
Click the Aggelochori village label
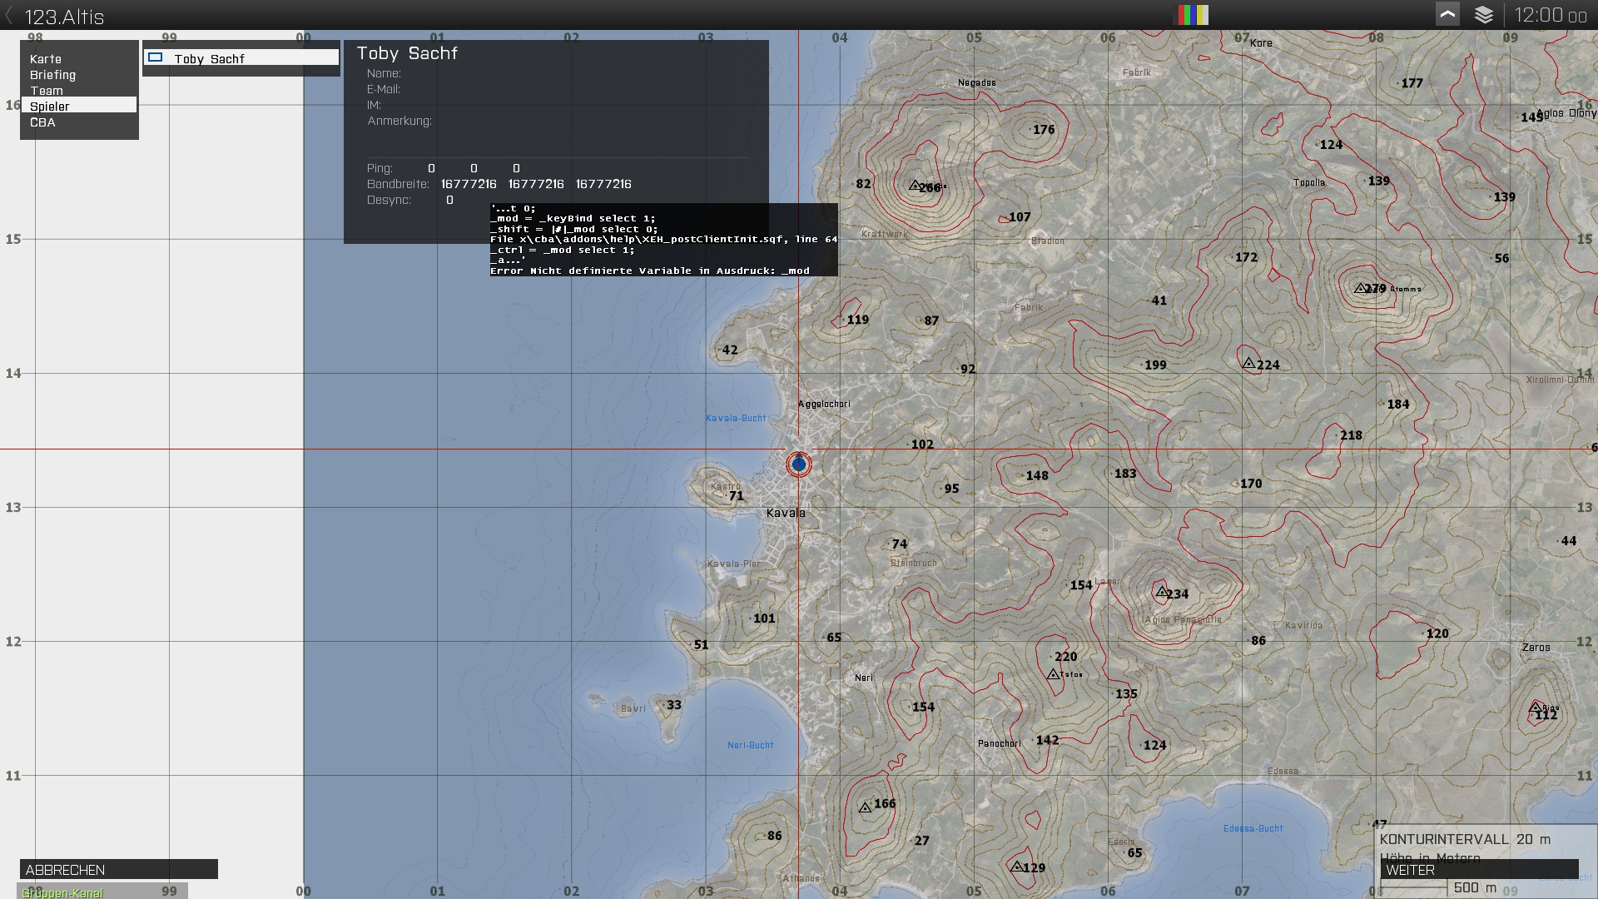click(x=824, y=404)
